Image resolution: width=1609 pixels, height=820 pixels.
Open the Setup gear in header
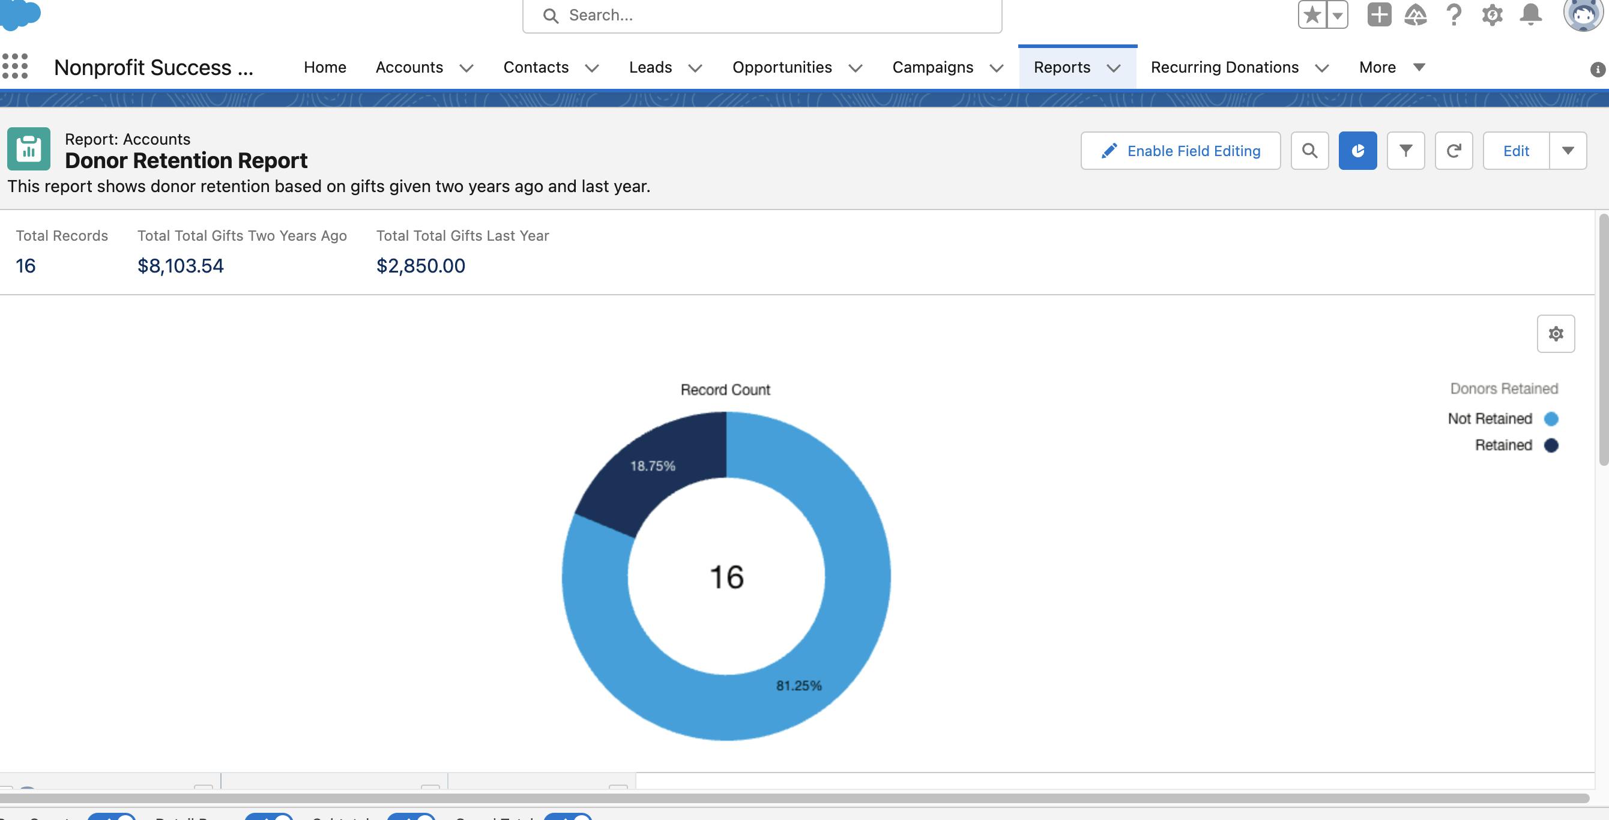click(1492, 14)
